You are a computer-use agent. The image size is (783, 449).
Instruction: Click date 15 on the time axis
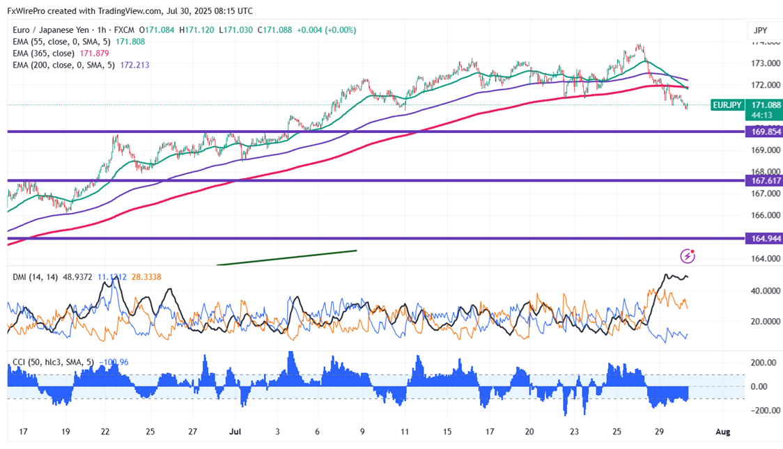tap(447, 432)
